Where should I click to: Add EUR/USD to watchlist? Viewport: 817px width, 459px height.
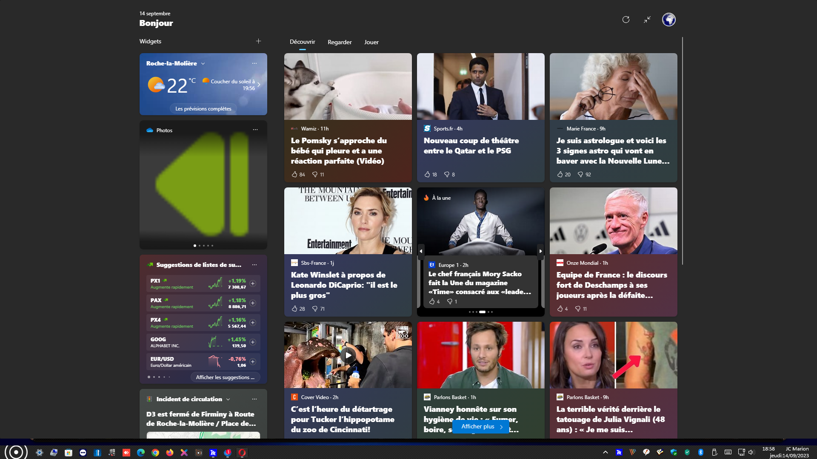click(x=253, y=362)
